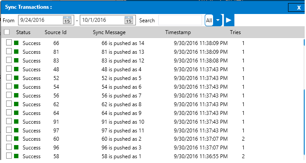Select message '62 is pushed as 8'
306x163 pixels.
121,104
